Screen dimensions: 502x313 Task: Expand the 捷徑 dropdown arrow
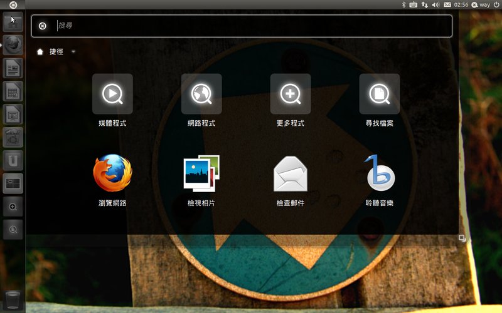point(73,51)
